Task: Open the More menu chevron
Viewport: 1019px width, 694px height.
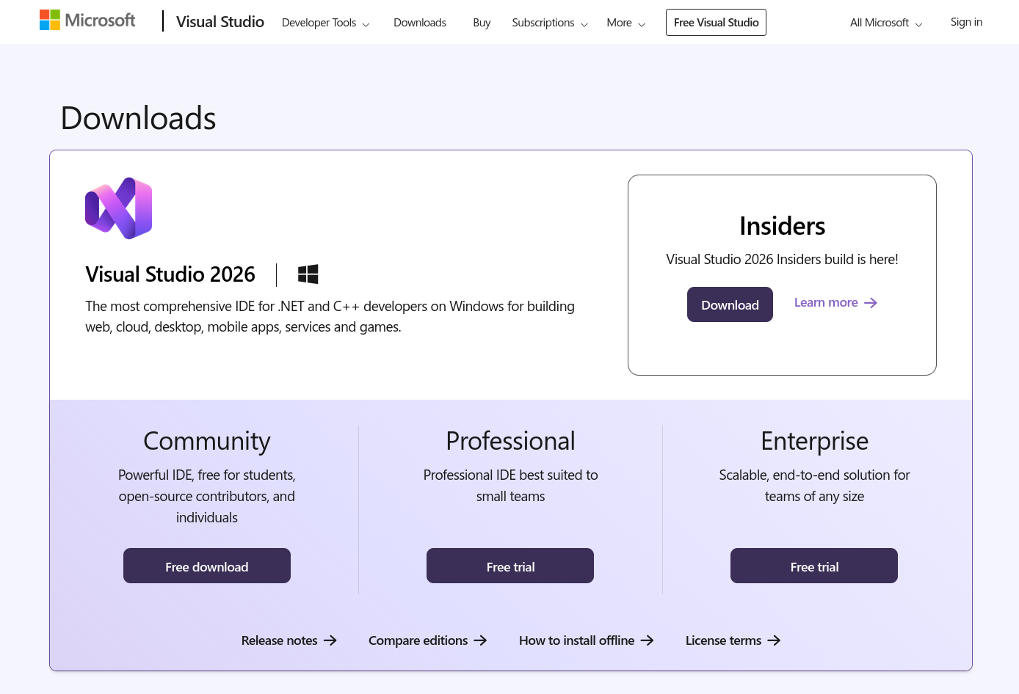Action: [642, 23]
